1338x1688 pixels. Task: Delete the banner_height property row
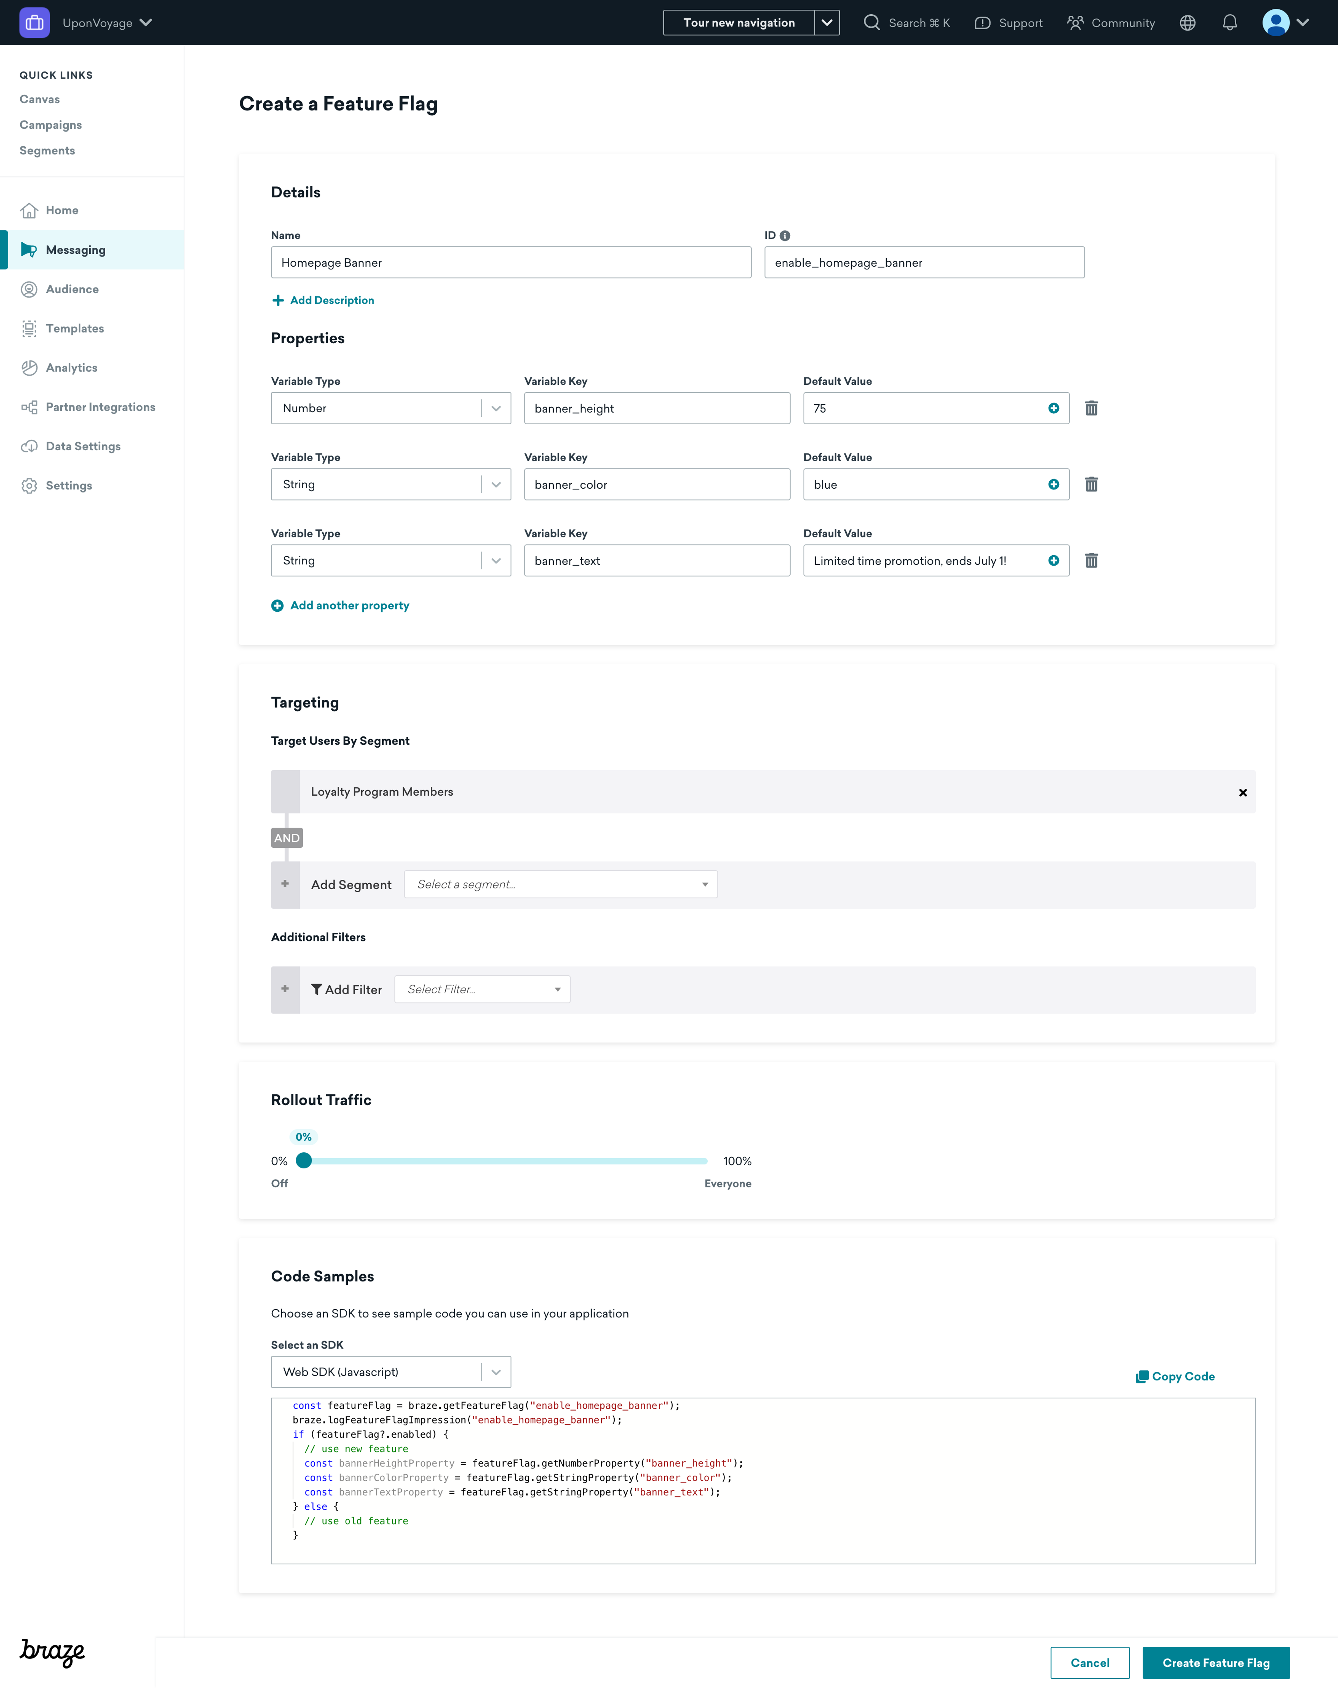point(1091,408)
